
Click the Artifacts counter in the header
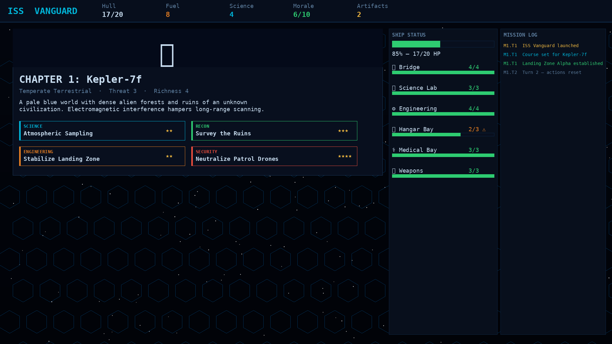coord(372,11)
